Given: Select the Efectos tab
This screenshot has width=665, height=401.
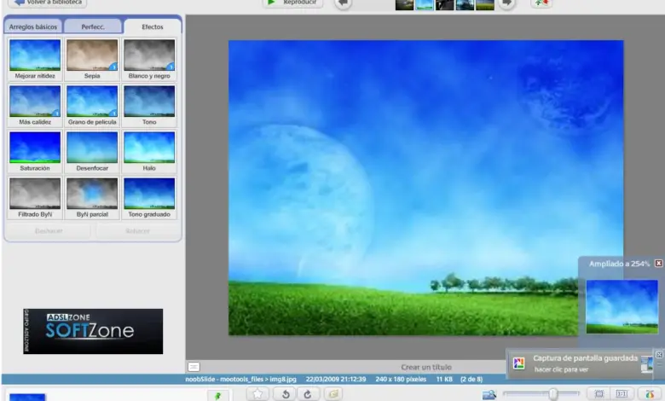Looking at the screenshot, I should tap(153, 26).
